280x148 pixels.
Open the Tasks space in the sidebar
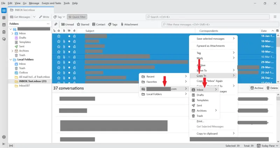point(4,32)
